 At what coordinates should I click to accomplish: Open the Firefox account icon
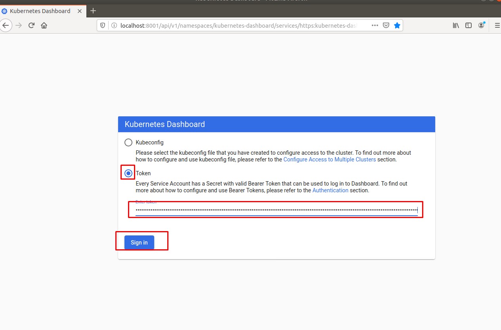click(482, 25)
